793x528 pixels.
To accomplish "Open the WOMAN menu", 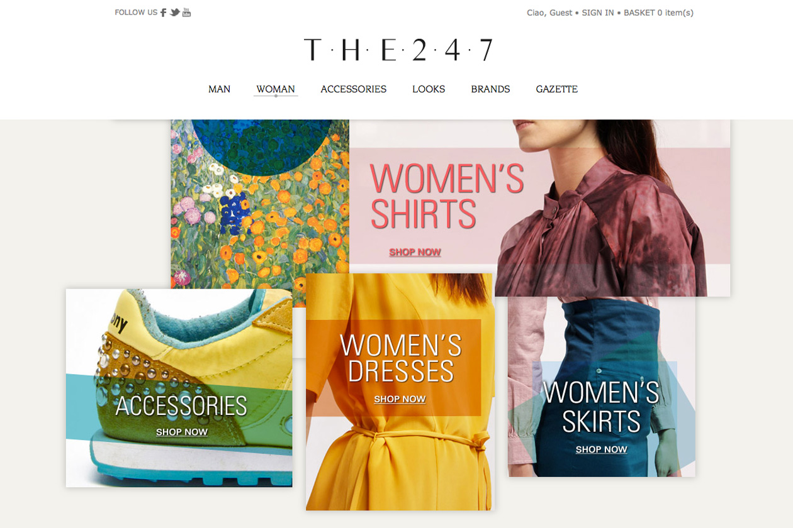I will pos(276,89).
